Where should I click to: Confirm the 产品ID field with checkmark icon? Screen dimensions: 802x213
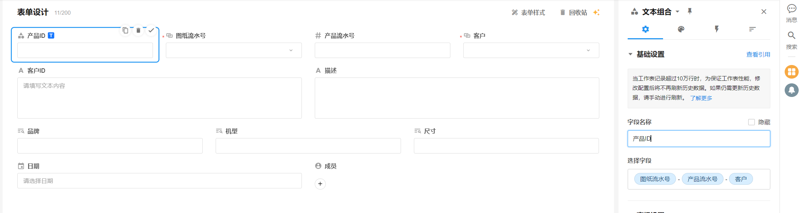click(x=151, y=30)
